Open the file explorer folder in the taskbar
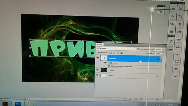The image size is (188, 106). pyautogui.click(x=31, y=104)
